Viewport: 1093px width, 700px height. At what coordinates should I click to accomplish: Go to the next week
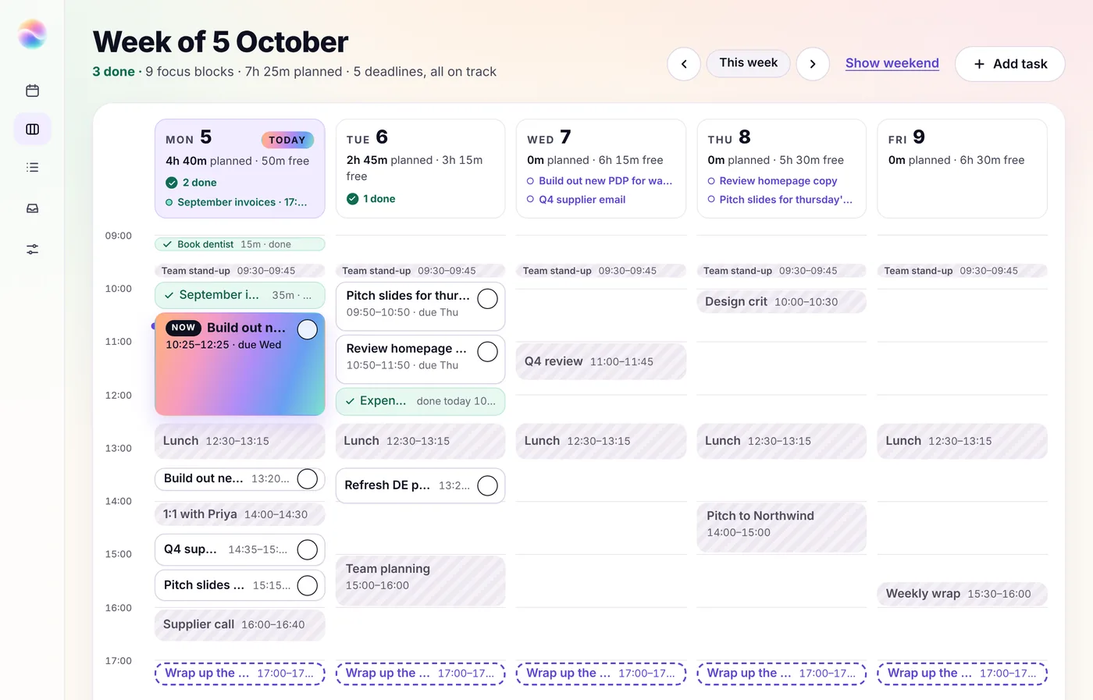pyautogui.click(x=813, y=64)
